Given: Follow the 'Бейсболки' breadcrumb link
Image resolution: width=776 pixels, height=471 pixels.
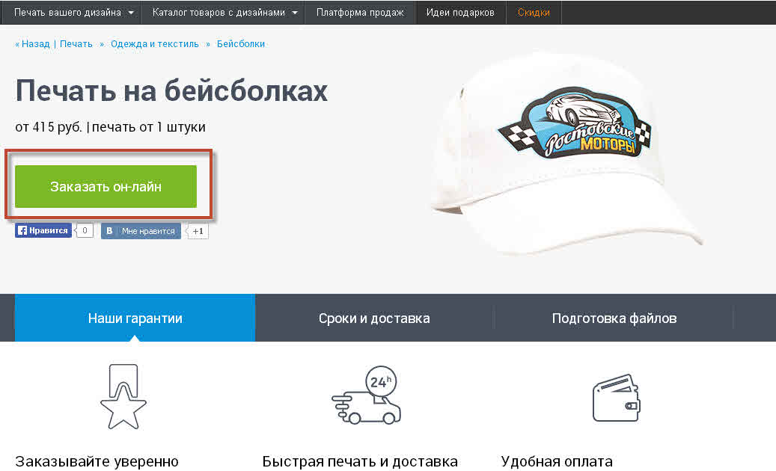Looking at the screenshot, I should [241, 44].
